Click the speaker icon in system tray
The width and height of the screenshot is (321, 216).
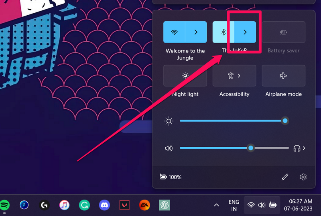click(x=262, y=205)
